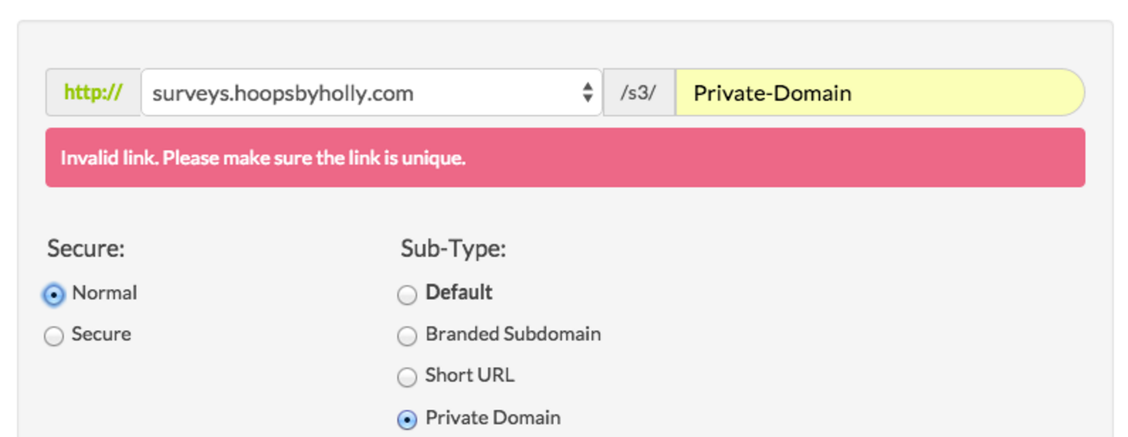Viewport: 1128px width, 437px height.
Task: Select the Secure radio button
Action: click(54, 336)
